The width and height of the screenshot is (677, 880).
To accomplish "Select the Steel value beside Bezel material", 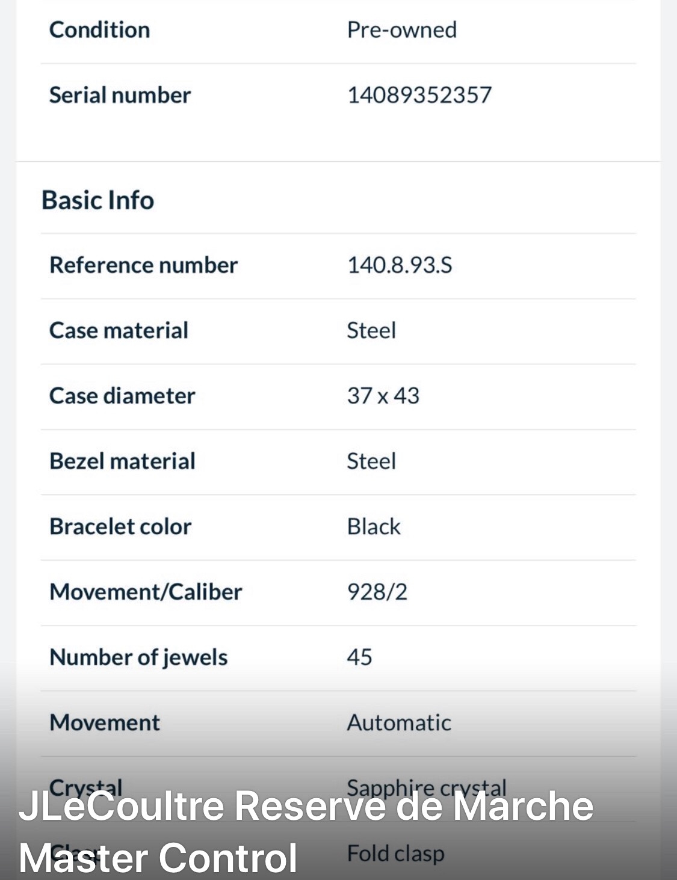I will (x=371, y=461).
